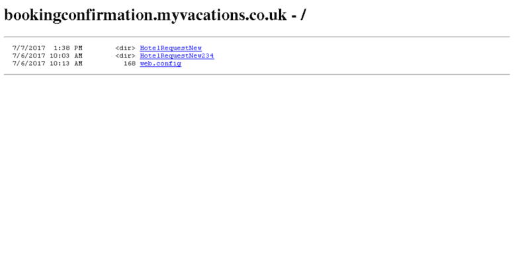Select the 168 file size value
This screenshot has height=280, width=514.
pos(130,64)
